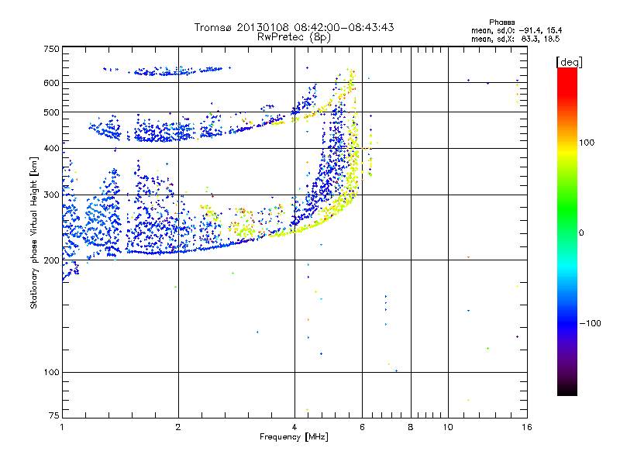The height and width of the screenshot is (465, 620).
Task: Click the 'Frequency [MHz]' x-axis label
Action: tap(294, 438)
